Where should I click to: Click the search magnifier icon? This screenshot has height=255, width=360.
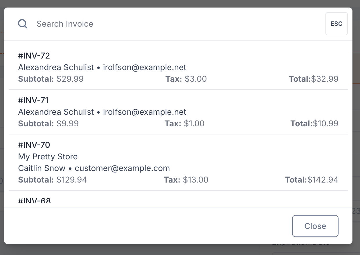(23, 24)
